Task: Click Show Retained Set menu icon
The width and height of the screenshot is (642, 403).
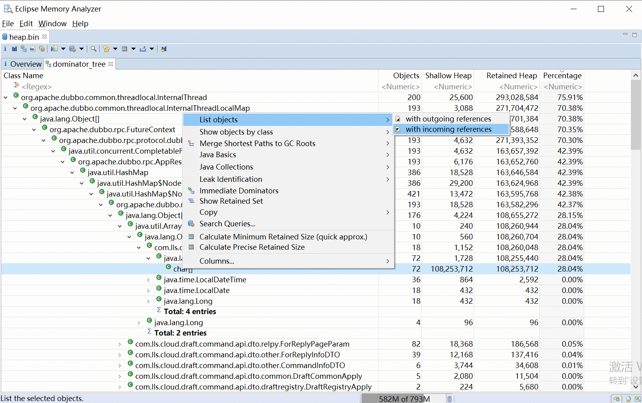Action: click(x=191, y=201)
